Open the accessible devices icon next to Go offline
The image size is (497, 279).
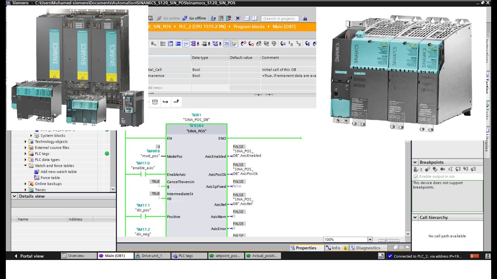(x=213, y=18)
